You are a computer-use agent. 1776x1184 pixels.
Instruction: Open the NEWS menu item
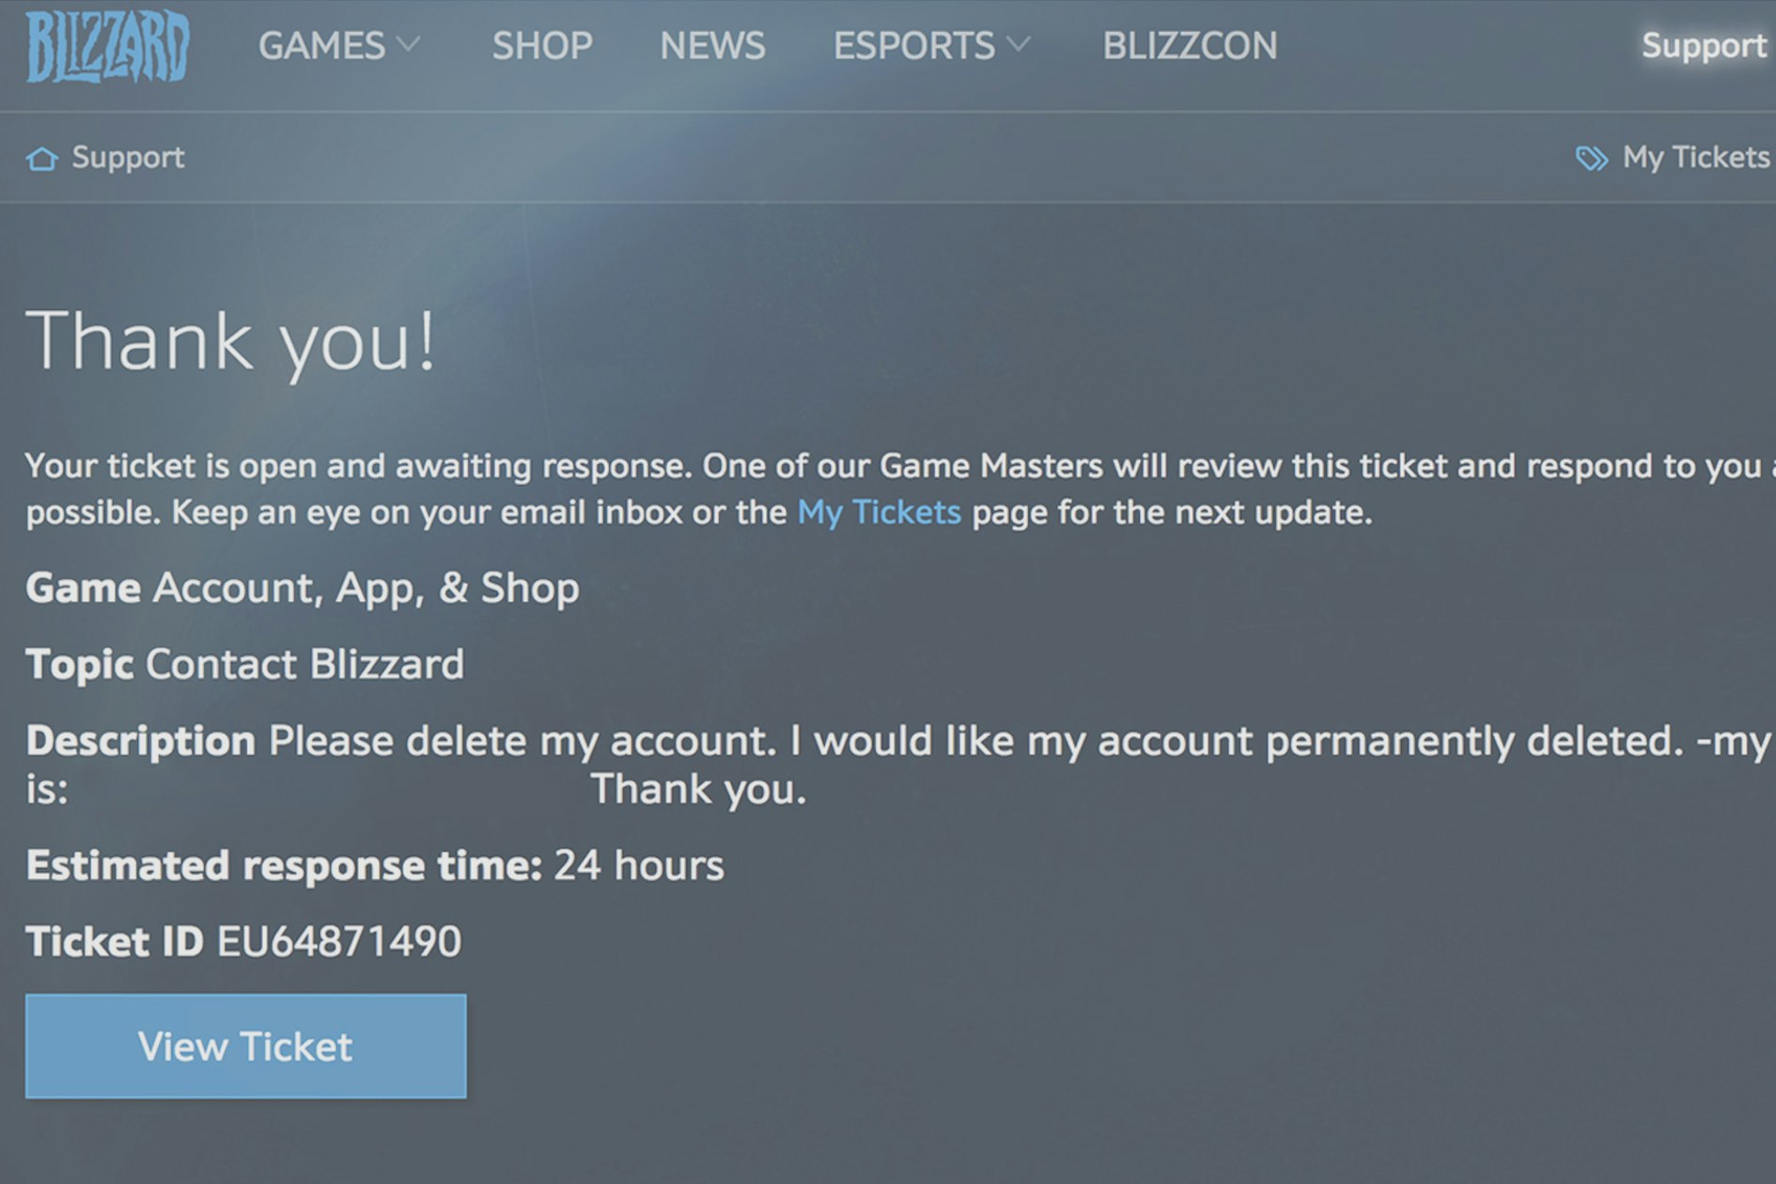click(x=712, y=45)
